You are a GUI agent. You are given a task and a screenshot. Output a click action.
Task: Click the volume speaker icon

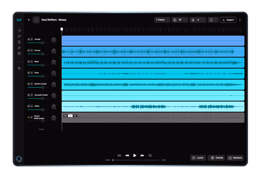[x=119, y=156]
